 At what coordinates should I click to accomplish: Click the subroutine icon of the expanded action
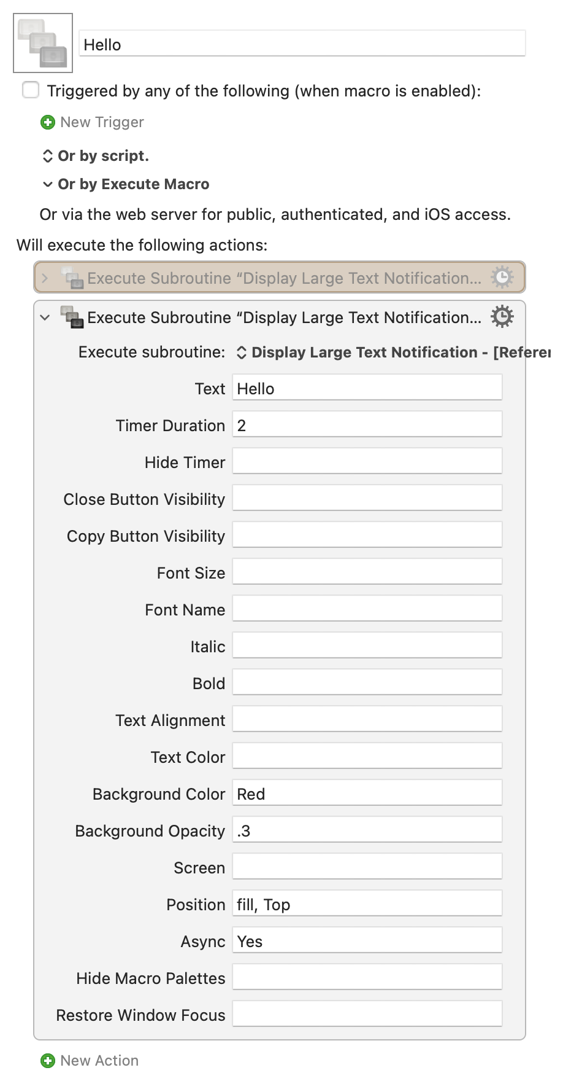tap(72, 317)
